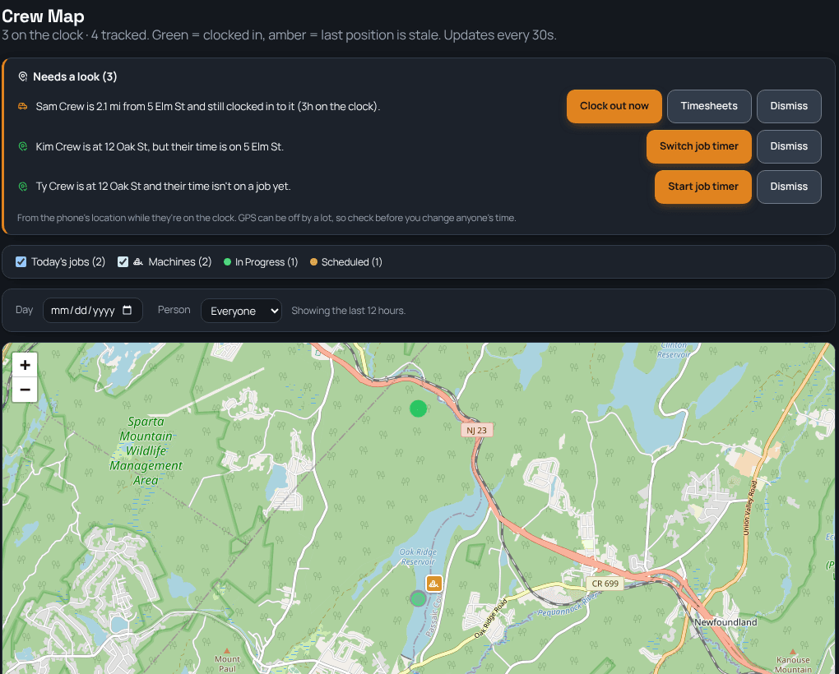Screen dimensions: 839x674
Task: Click the NJ 23 road label on map
Action: tap(477, 430)
